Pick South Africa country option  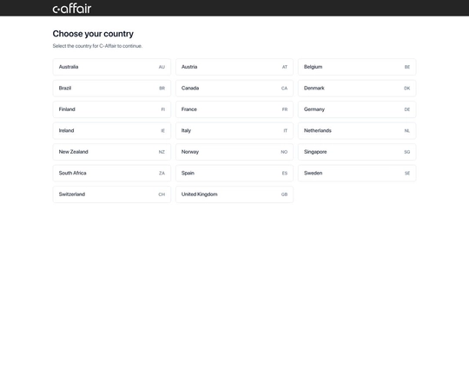point(112,173)
